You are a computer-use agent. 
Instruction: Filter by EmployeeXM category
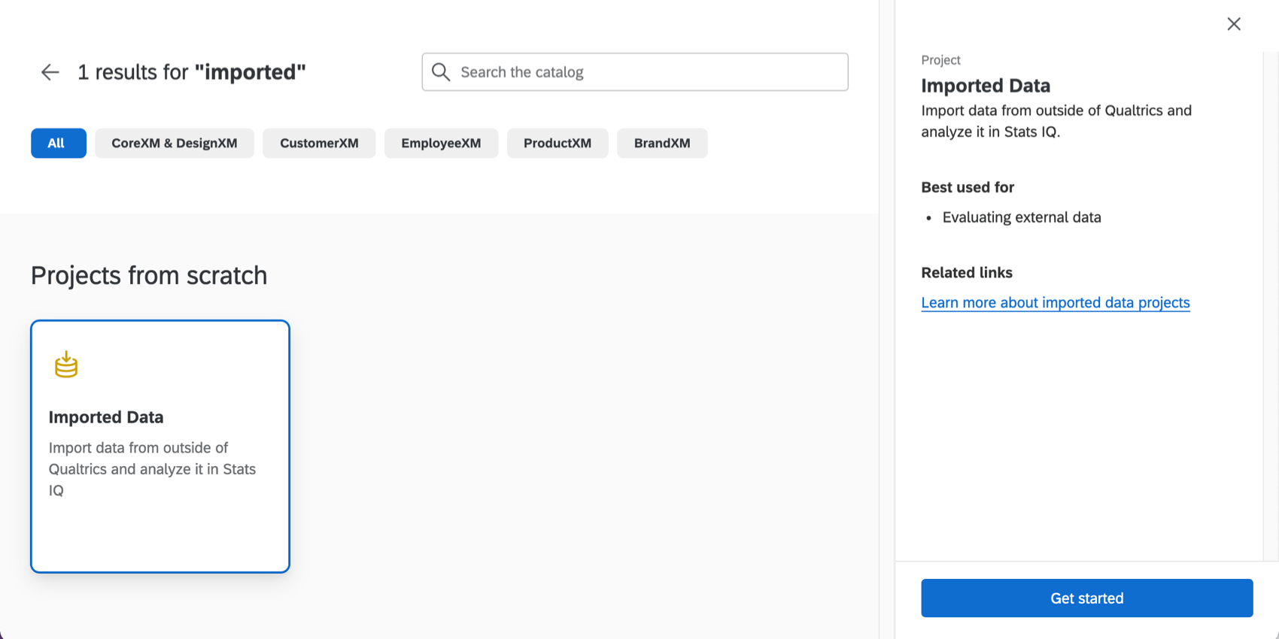441,143
